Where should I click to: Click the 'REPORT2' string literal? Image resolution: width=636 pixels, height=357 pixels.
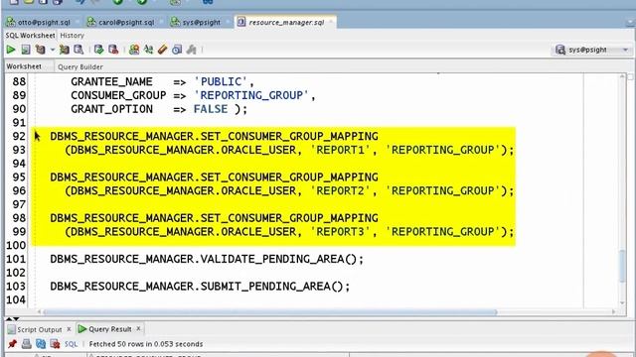coord(340,190)
